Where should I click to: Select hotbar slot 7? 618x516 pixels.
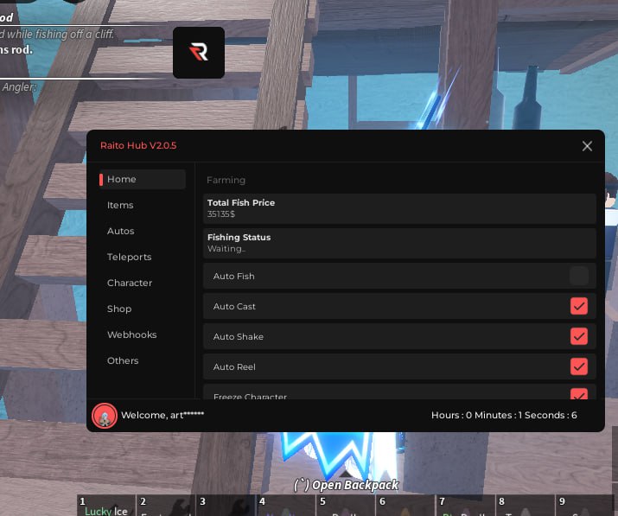coord(465,506)
